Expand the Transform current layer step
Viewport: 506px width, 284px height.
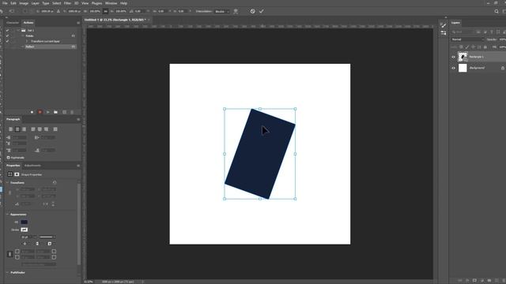click(x=28, y=41)
